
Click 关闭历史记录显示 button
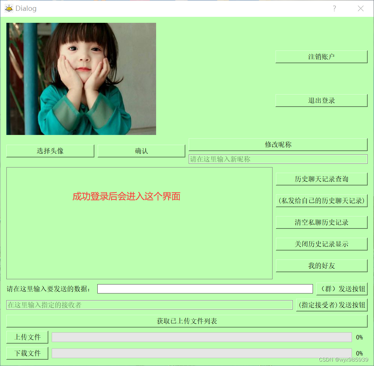[x=322, y=244]
